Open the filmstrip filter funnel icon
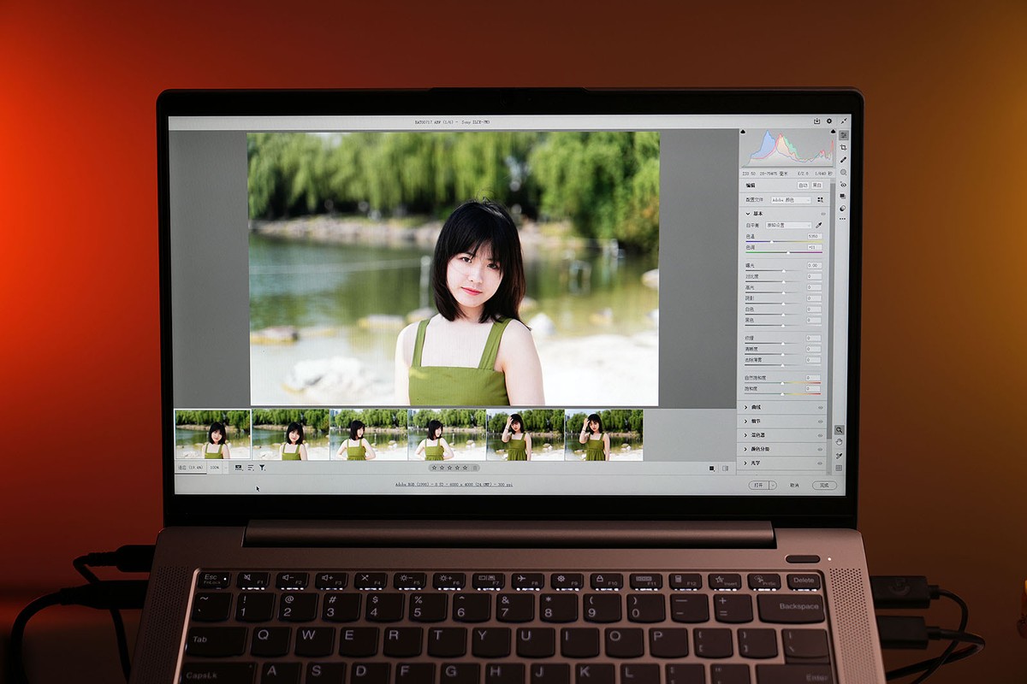 [262, 468]
